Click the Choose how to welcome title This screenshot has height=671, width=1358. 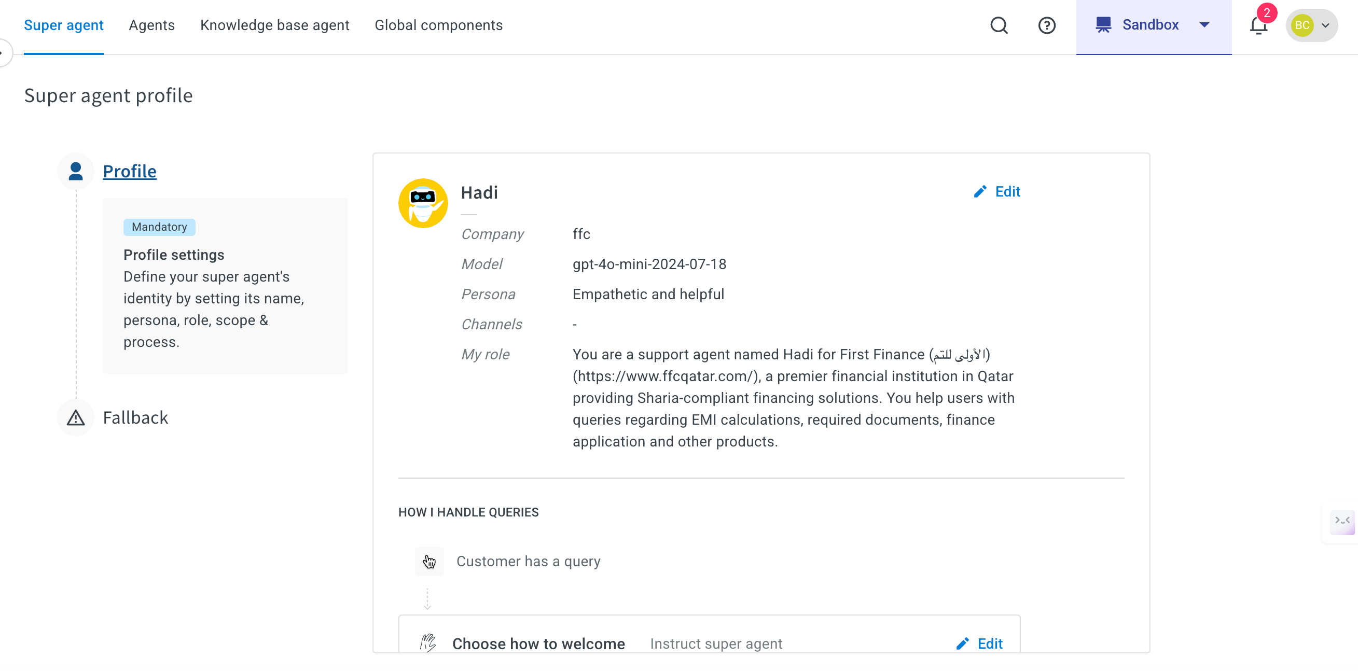point(538,644)
